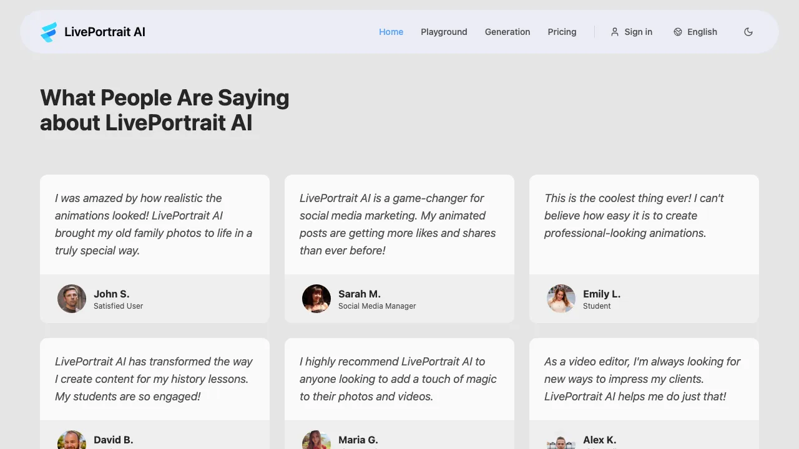Click the Sign in link
The width and height of the screenshot is (799, 449).
(x=638, y=32)
